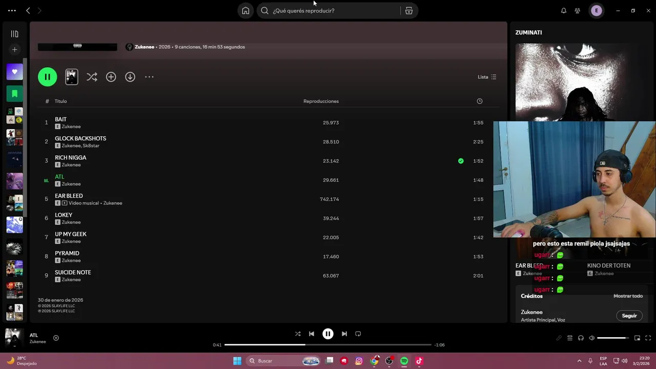The height and width of the screenshot is (369, 656).
Task: Click the RICH NIGGA saved checkmark
Action: point(461,161)
